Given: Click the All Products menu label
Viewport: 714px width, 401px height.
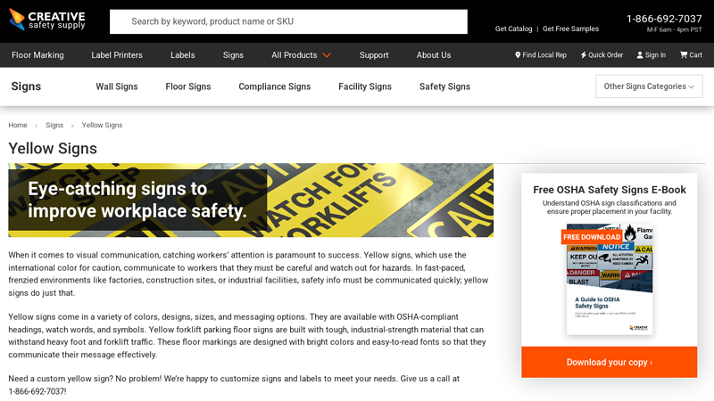Looking at the screenshot, I should click(x=295, y=55).
